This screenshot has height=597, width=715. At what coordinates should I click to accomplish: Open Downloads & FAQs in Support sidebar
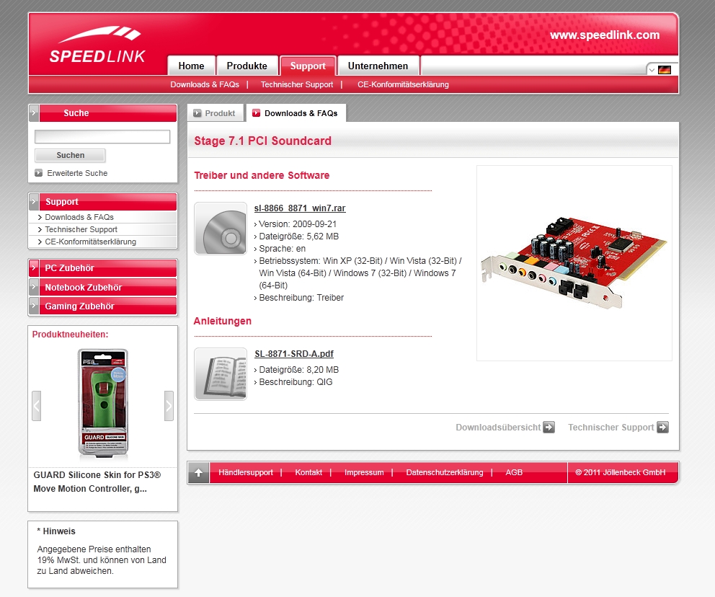[x=79, y=218]
